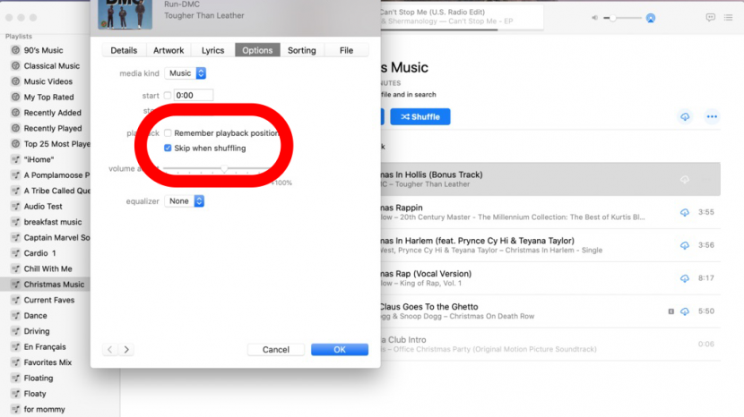Click explicit badge on Santa Claus Ghetto row
The image size is (744, 417).
[670, 311]
